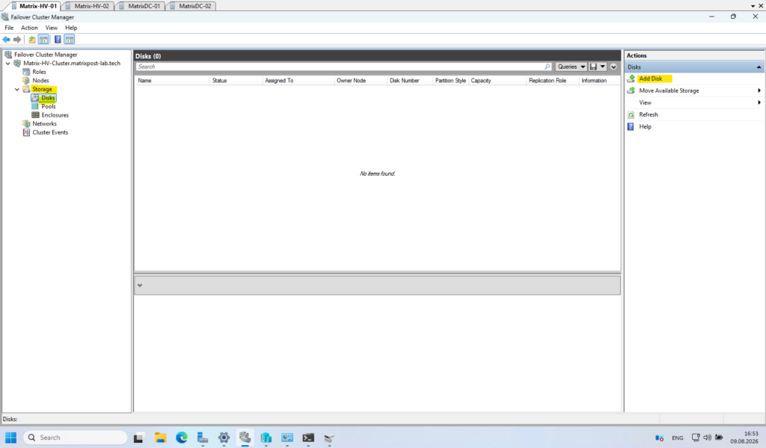The width and height of the screenshot is (766, 448).
Task: Expand the details pane chevron
Action: [140, 285]
